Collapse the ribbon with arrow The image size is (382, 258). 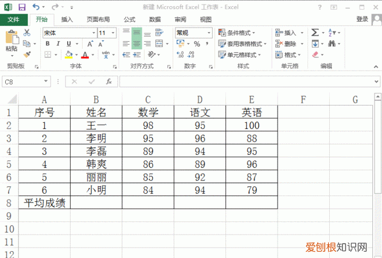click(376, 67)
